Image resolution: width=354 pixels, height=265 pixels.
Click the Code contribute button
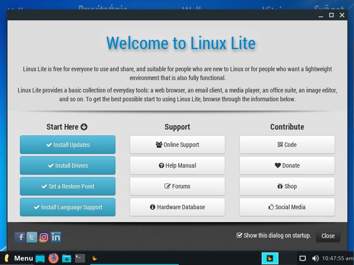pos(287,145)
